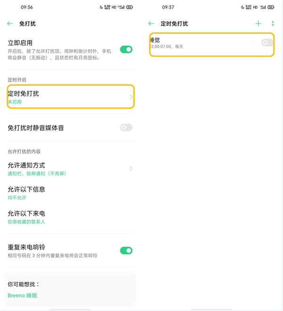This screenshot has height=311, width=283.
Task: Add a new scheduled do-not-disturb rule
Action: [x=258, y=24]
